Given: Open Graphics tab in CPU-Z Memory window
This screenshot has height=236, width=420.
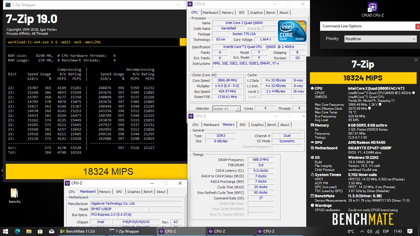Looking at the screenshot, I should [257, 125].
